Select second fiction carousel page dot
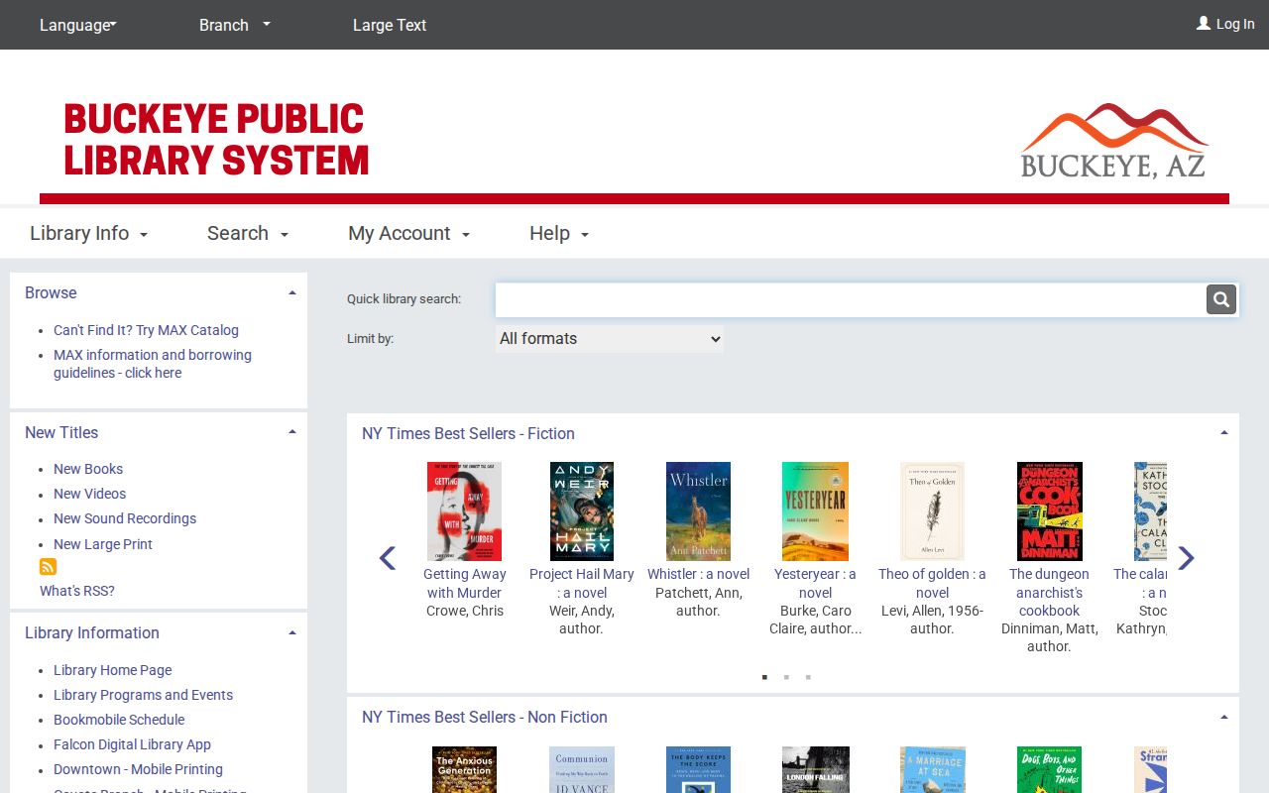 [x=786, y=677]
